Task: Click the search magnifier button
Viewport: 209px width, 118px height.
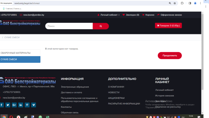Action: click(101, 26)
